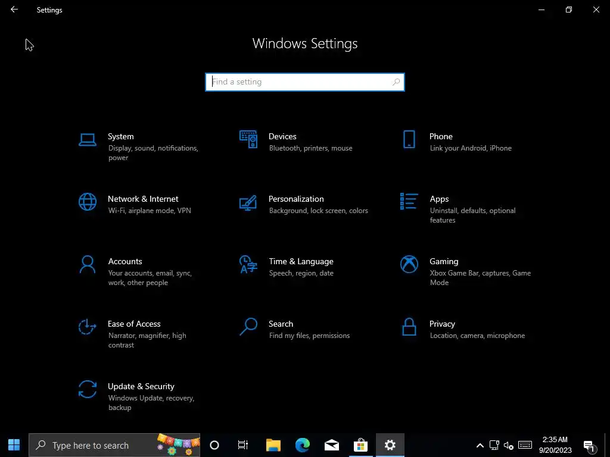Open the Apps settings title
610x457 pixels.
[439, 199]
